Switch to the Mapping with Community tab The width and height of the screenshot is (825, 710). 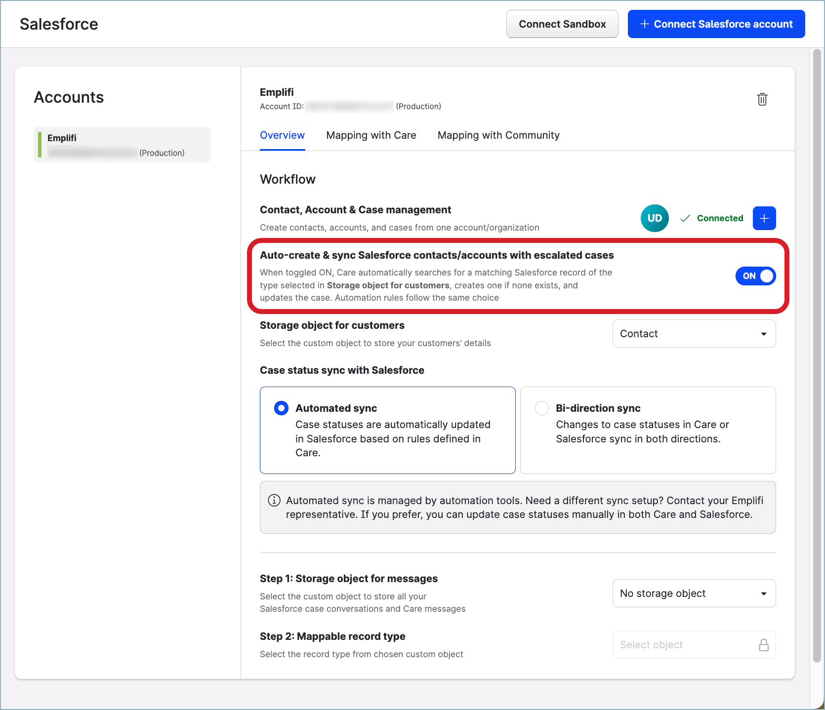tap(498, 135)
